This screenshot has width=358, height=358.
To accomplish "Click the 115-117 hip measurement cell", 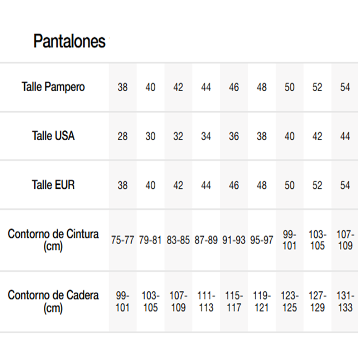I will [x=234, y=302].
